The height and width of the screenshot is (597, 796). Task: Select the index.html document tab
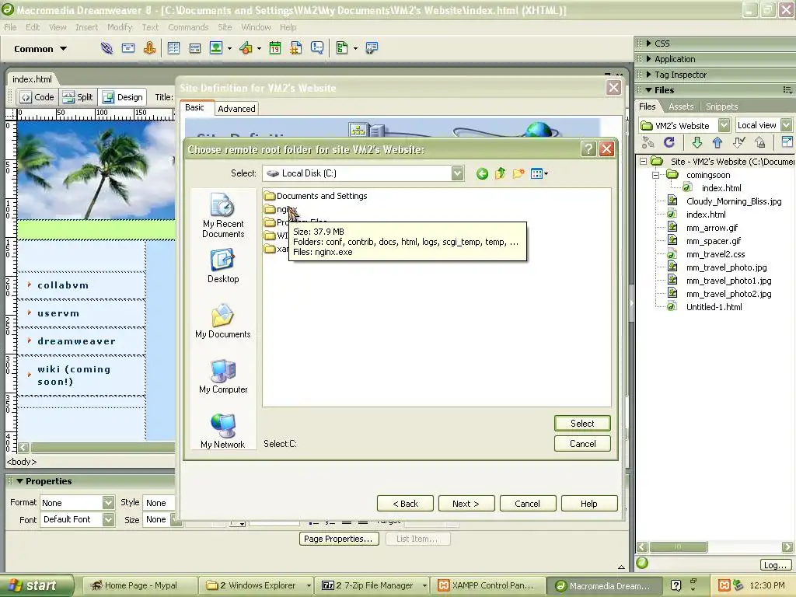(x=32, y=79)
